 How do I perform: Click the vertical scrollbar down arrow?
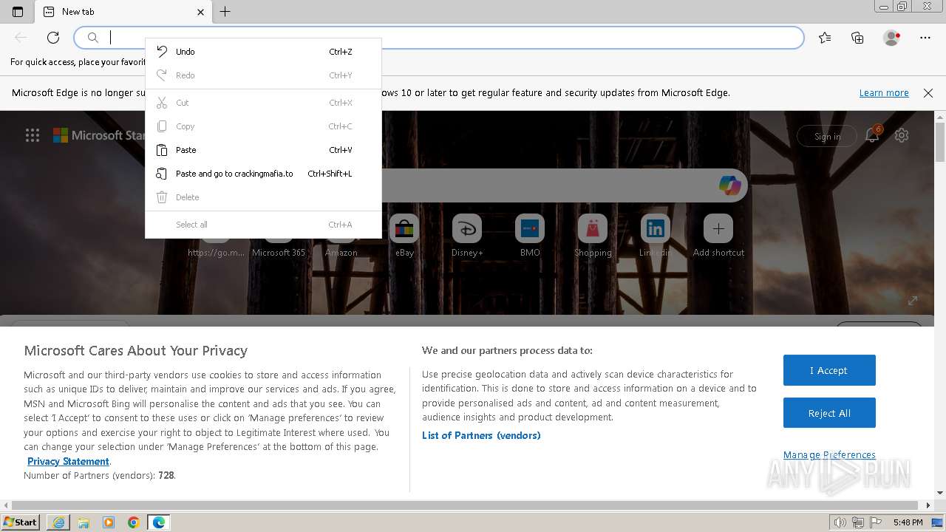[x=940, y=493]
